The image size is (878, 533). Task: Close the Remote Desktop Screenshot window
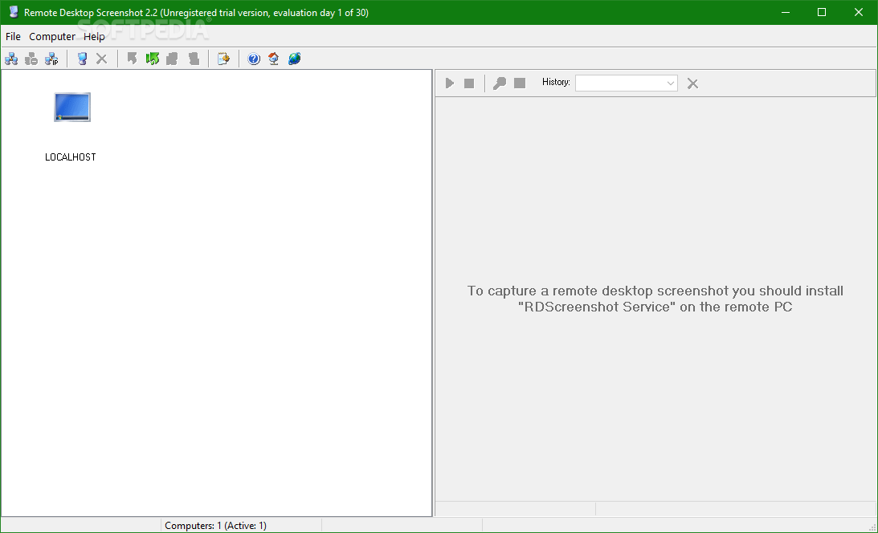[x=859, y=12]
